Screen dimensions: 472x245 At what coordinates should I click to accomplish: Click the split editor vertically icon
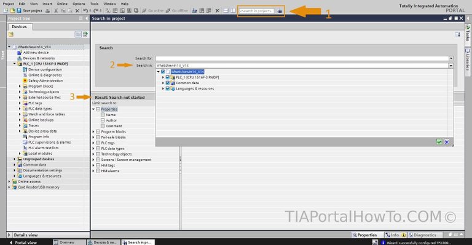pyautogui.click(x=233, y=10)
